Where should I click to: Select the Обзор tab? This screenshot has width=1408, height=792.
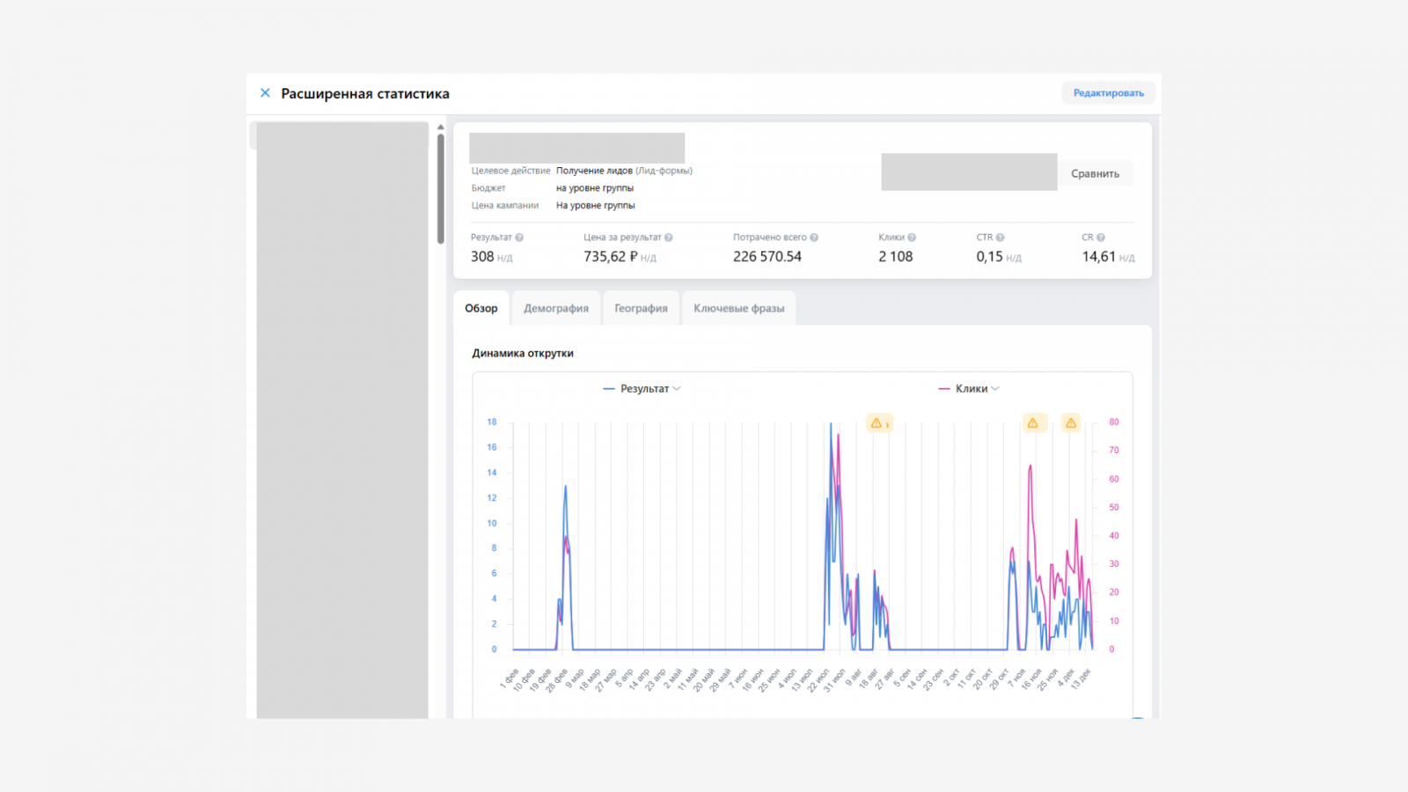481,309
